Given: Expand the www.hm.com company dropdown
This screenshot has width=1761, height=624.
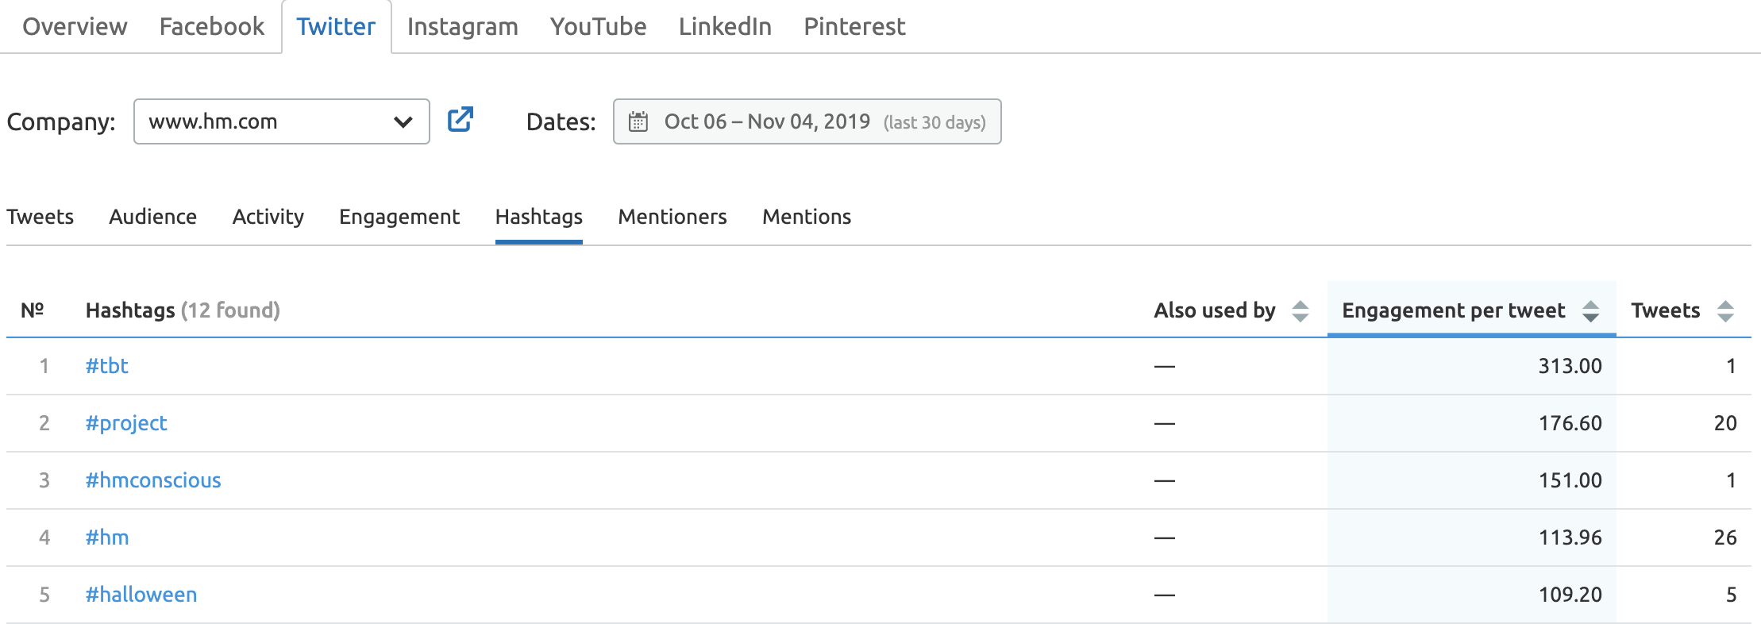Looking at the screenshot, I should pos(282,121).
